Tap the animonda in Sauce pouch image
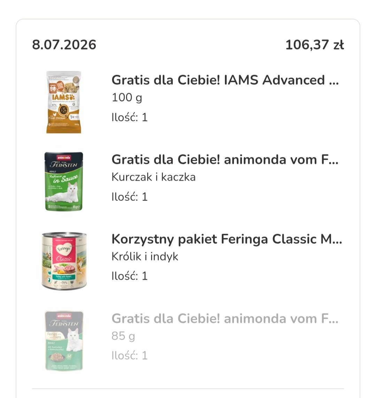 64,181
